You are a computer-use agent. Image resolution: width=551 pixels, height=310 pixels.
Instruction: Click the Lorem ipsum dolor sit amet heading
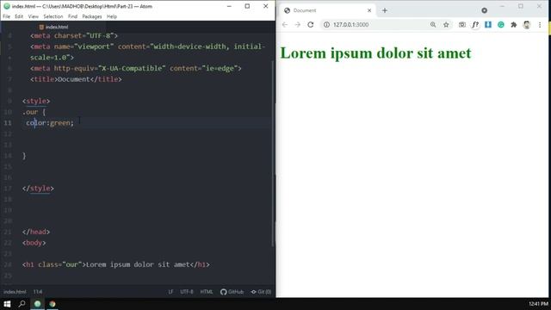pos(375,53)
